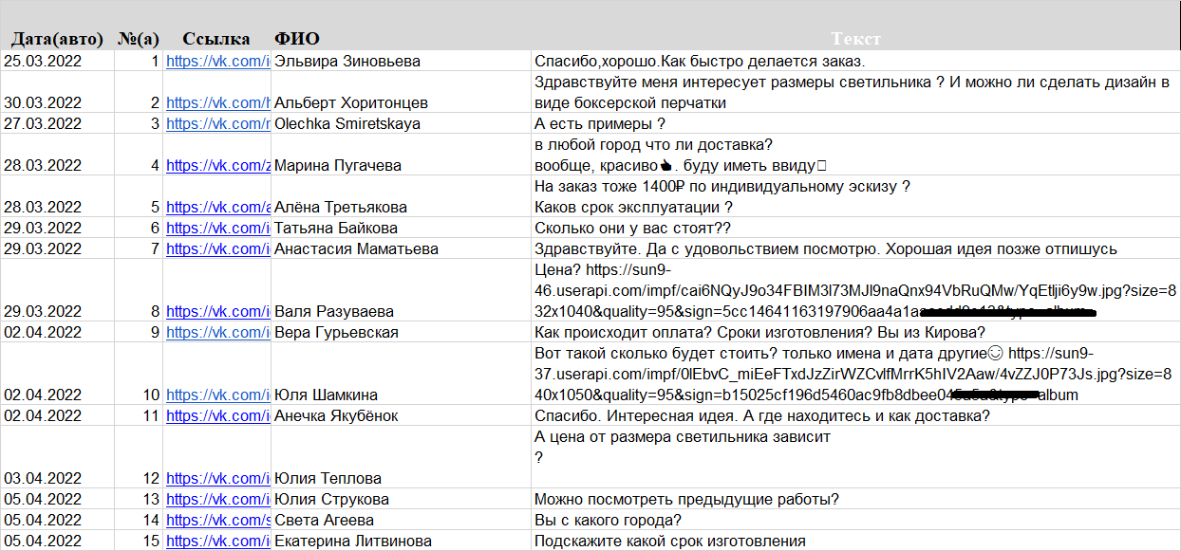The image size is (1181, 551).
Task: Select the row number cell 1
Action: [x=139, y=61]
